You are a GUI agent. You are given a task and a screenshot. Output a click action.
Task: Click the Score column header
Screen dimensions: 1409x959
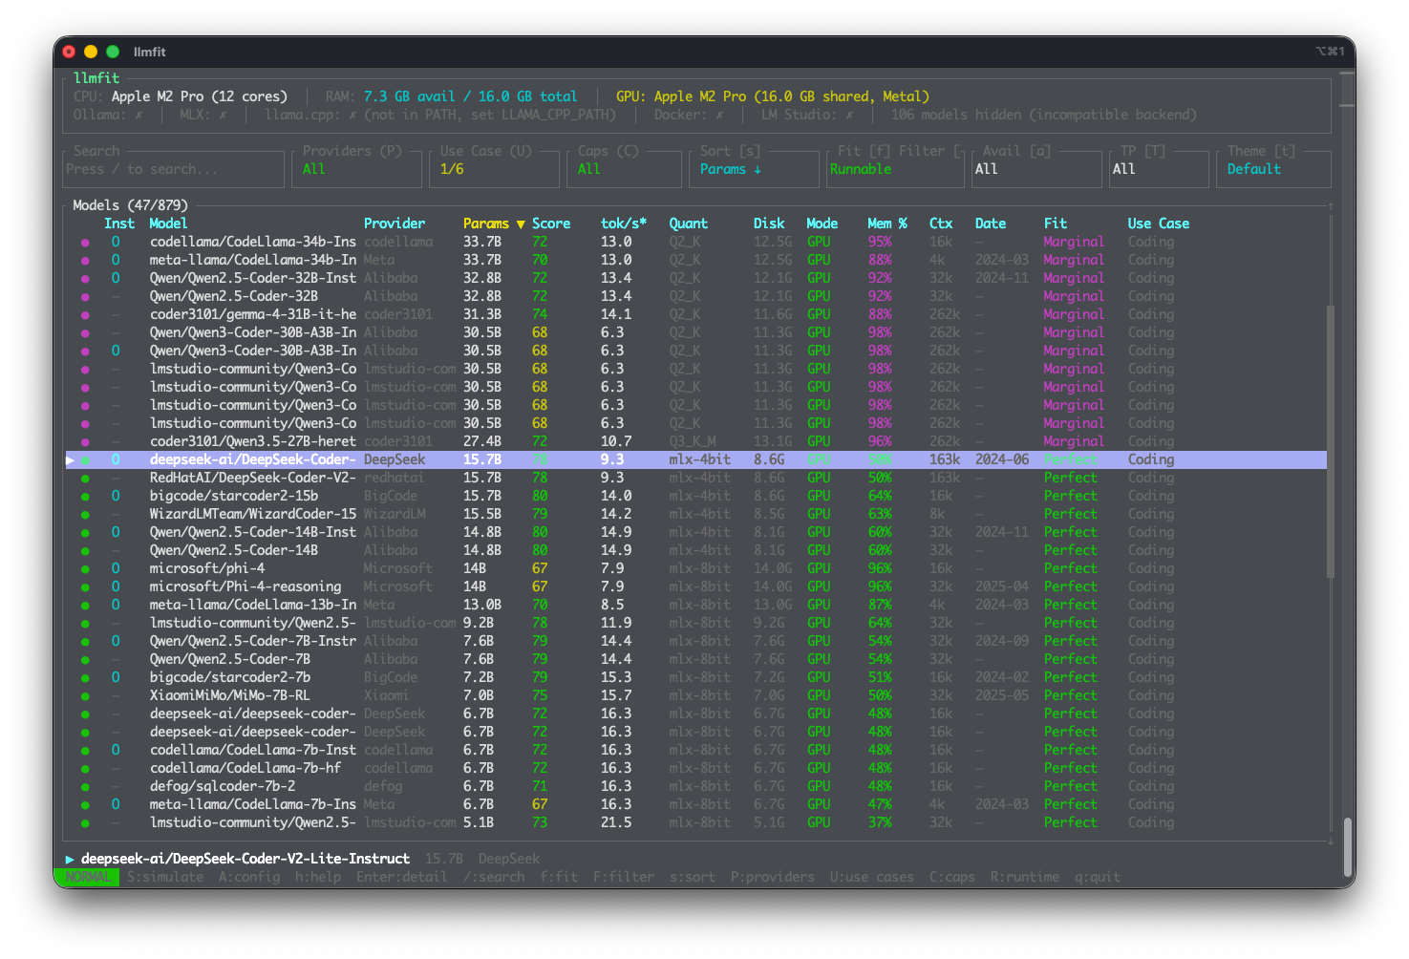[551, 224]
